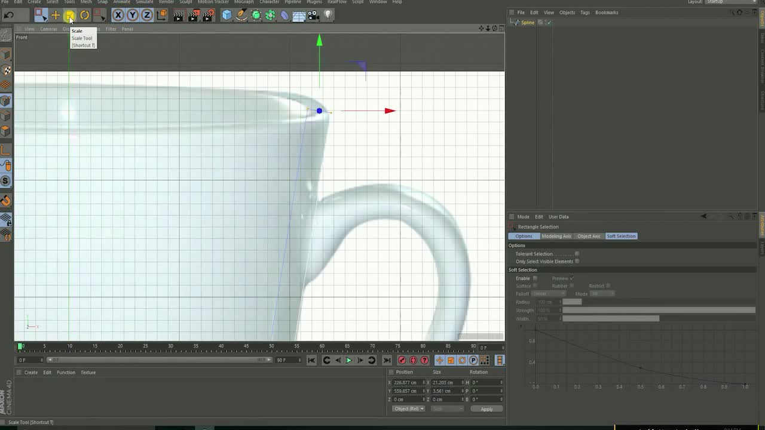Viewport: 765px width, 430px height.
Task: Toggle Only Select Visible Elements checkbox
Action: [577, 261]
